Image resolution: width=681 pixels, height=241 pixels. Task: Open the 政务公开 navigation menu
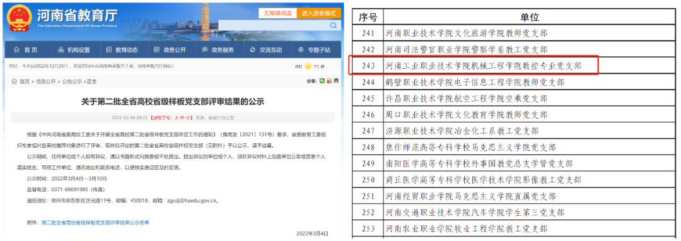(171, 50)
